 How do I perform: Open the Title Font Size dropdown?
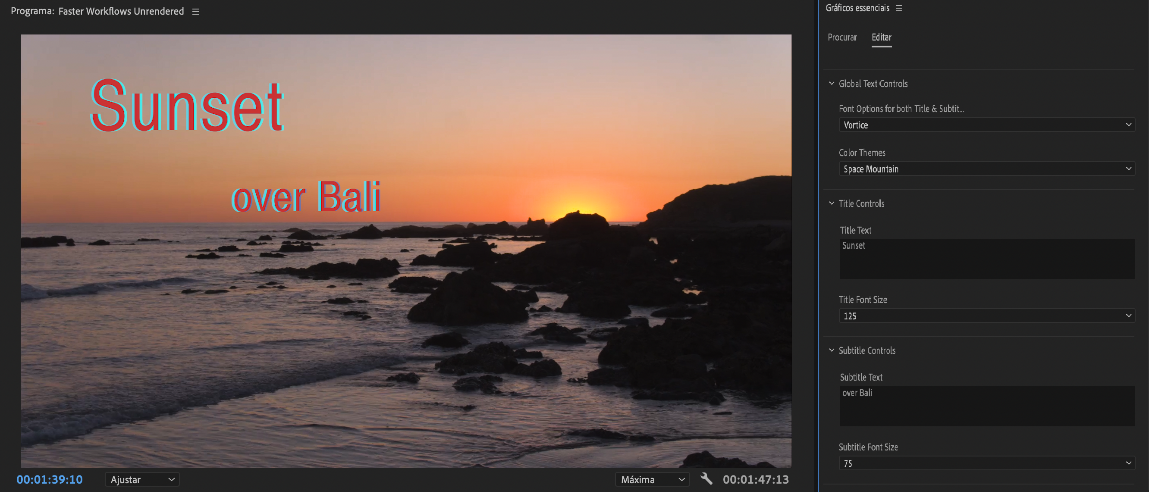(986, 316)
